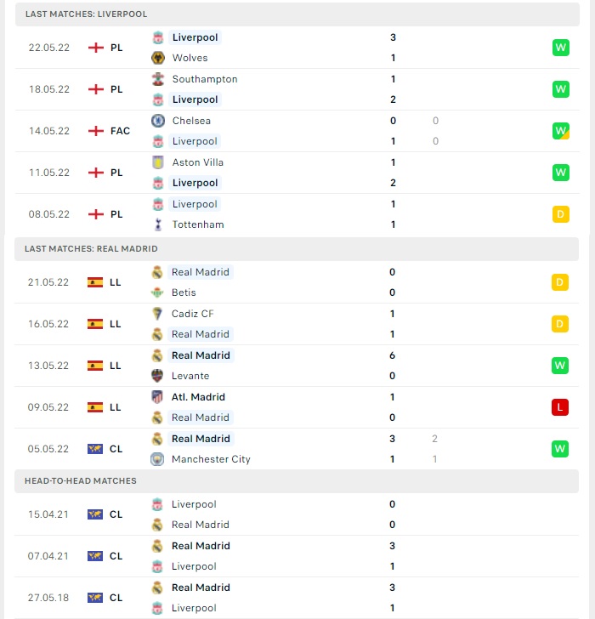Image resolution: width=595 pixels, height=619 pixels.
Task: Click the Wolves club crest icon
Action: coord(158,58)
